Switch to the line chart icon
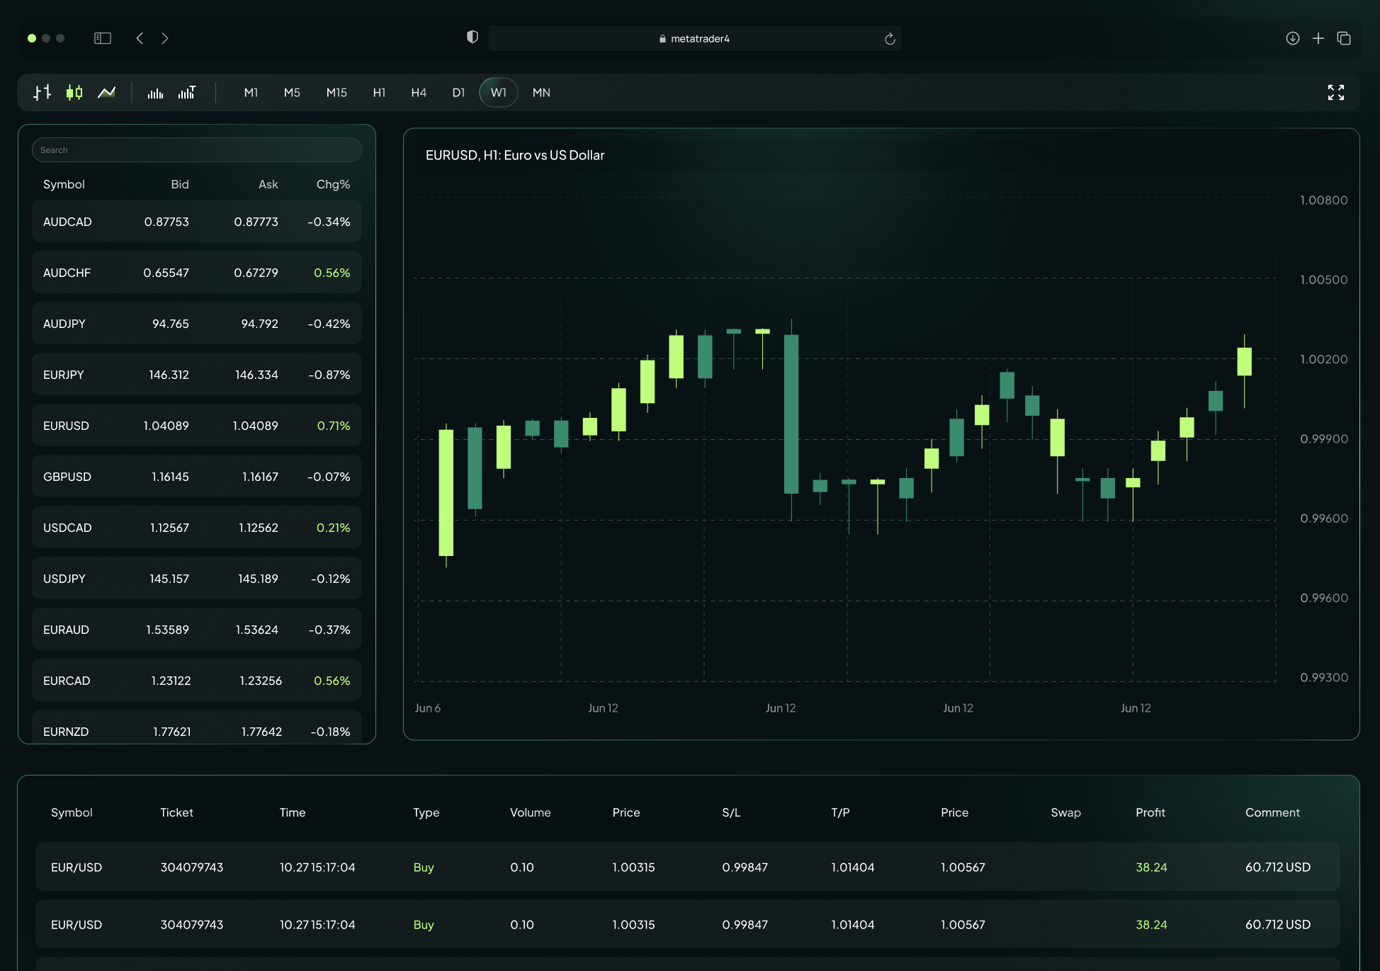Screen dimensions: 1380x971 click(x=106, y=92)
